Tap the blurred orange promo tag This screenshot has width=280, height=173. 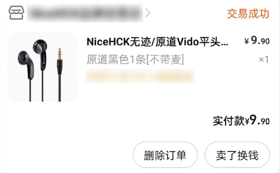coord(140,76)
